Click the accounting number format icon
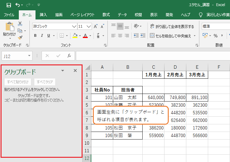230x162 pixels. pyautogui.click(x=205, y=36)
